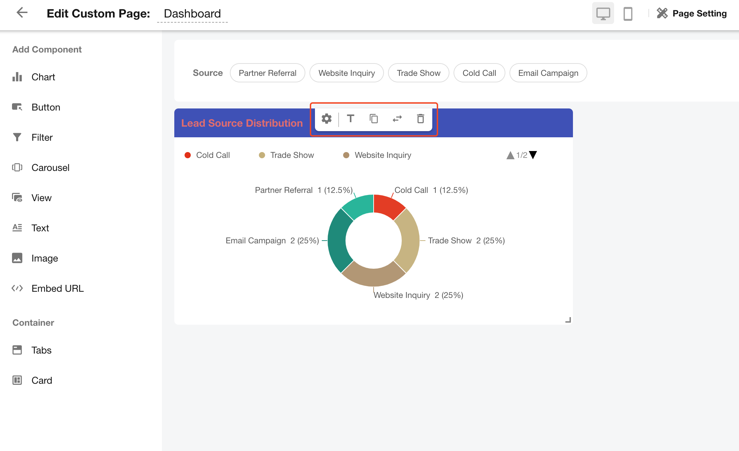739x451 pixels.
Task: Delete the chart with trash icon
Action: [420, 119]
